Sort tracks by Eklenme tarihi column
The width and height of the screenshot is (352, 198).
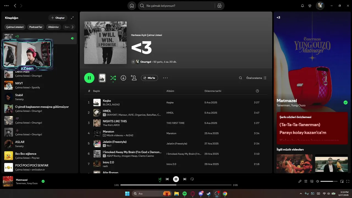pos(213,91)
